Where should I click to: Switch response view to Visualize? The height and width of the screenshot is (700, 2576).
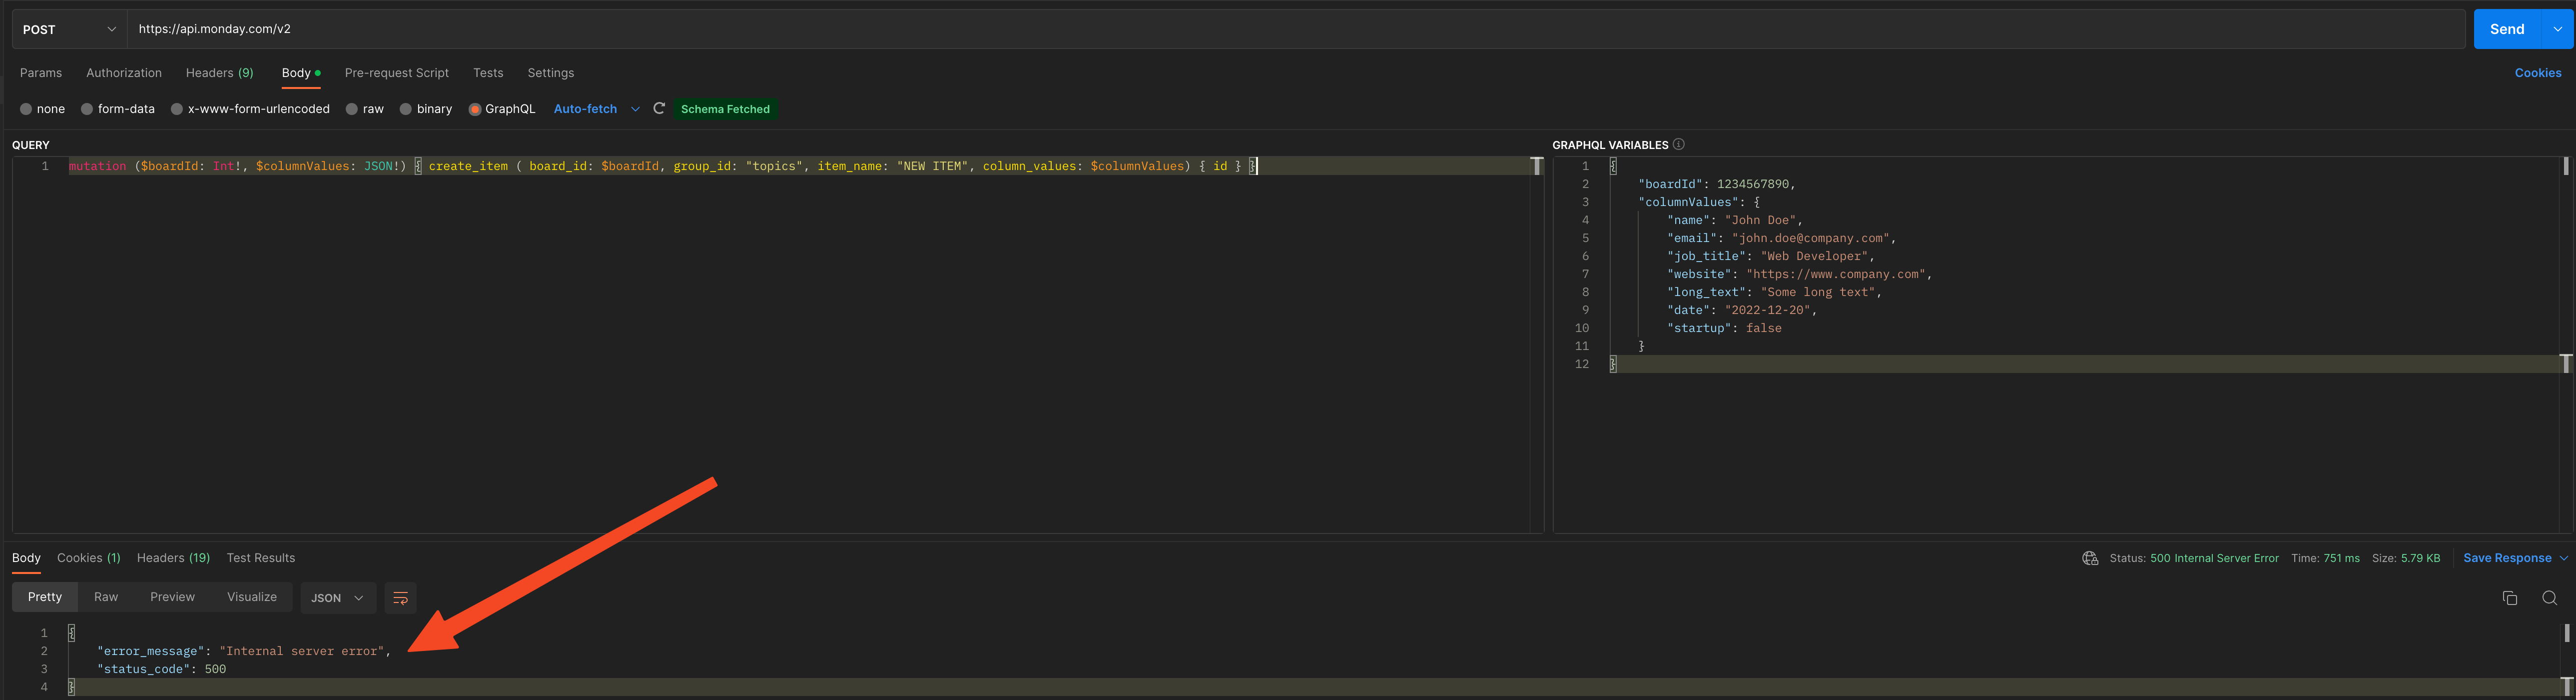(x=252, y=597)
